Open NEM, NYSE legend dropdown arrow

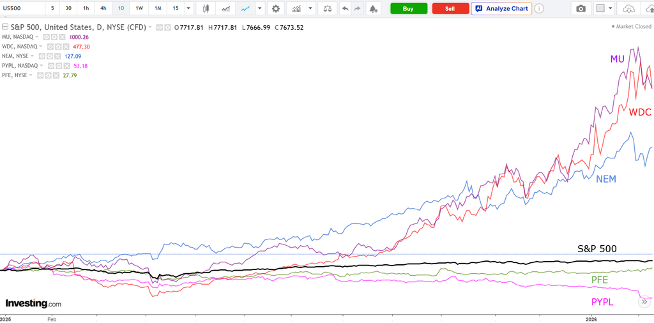tap(32, 56)
